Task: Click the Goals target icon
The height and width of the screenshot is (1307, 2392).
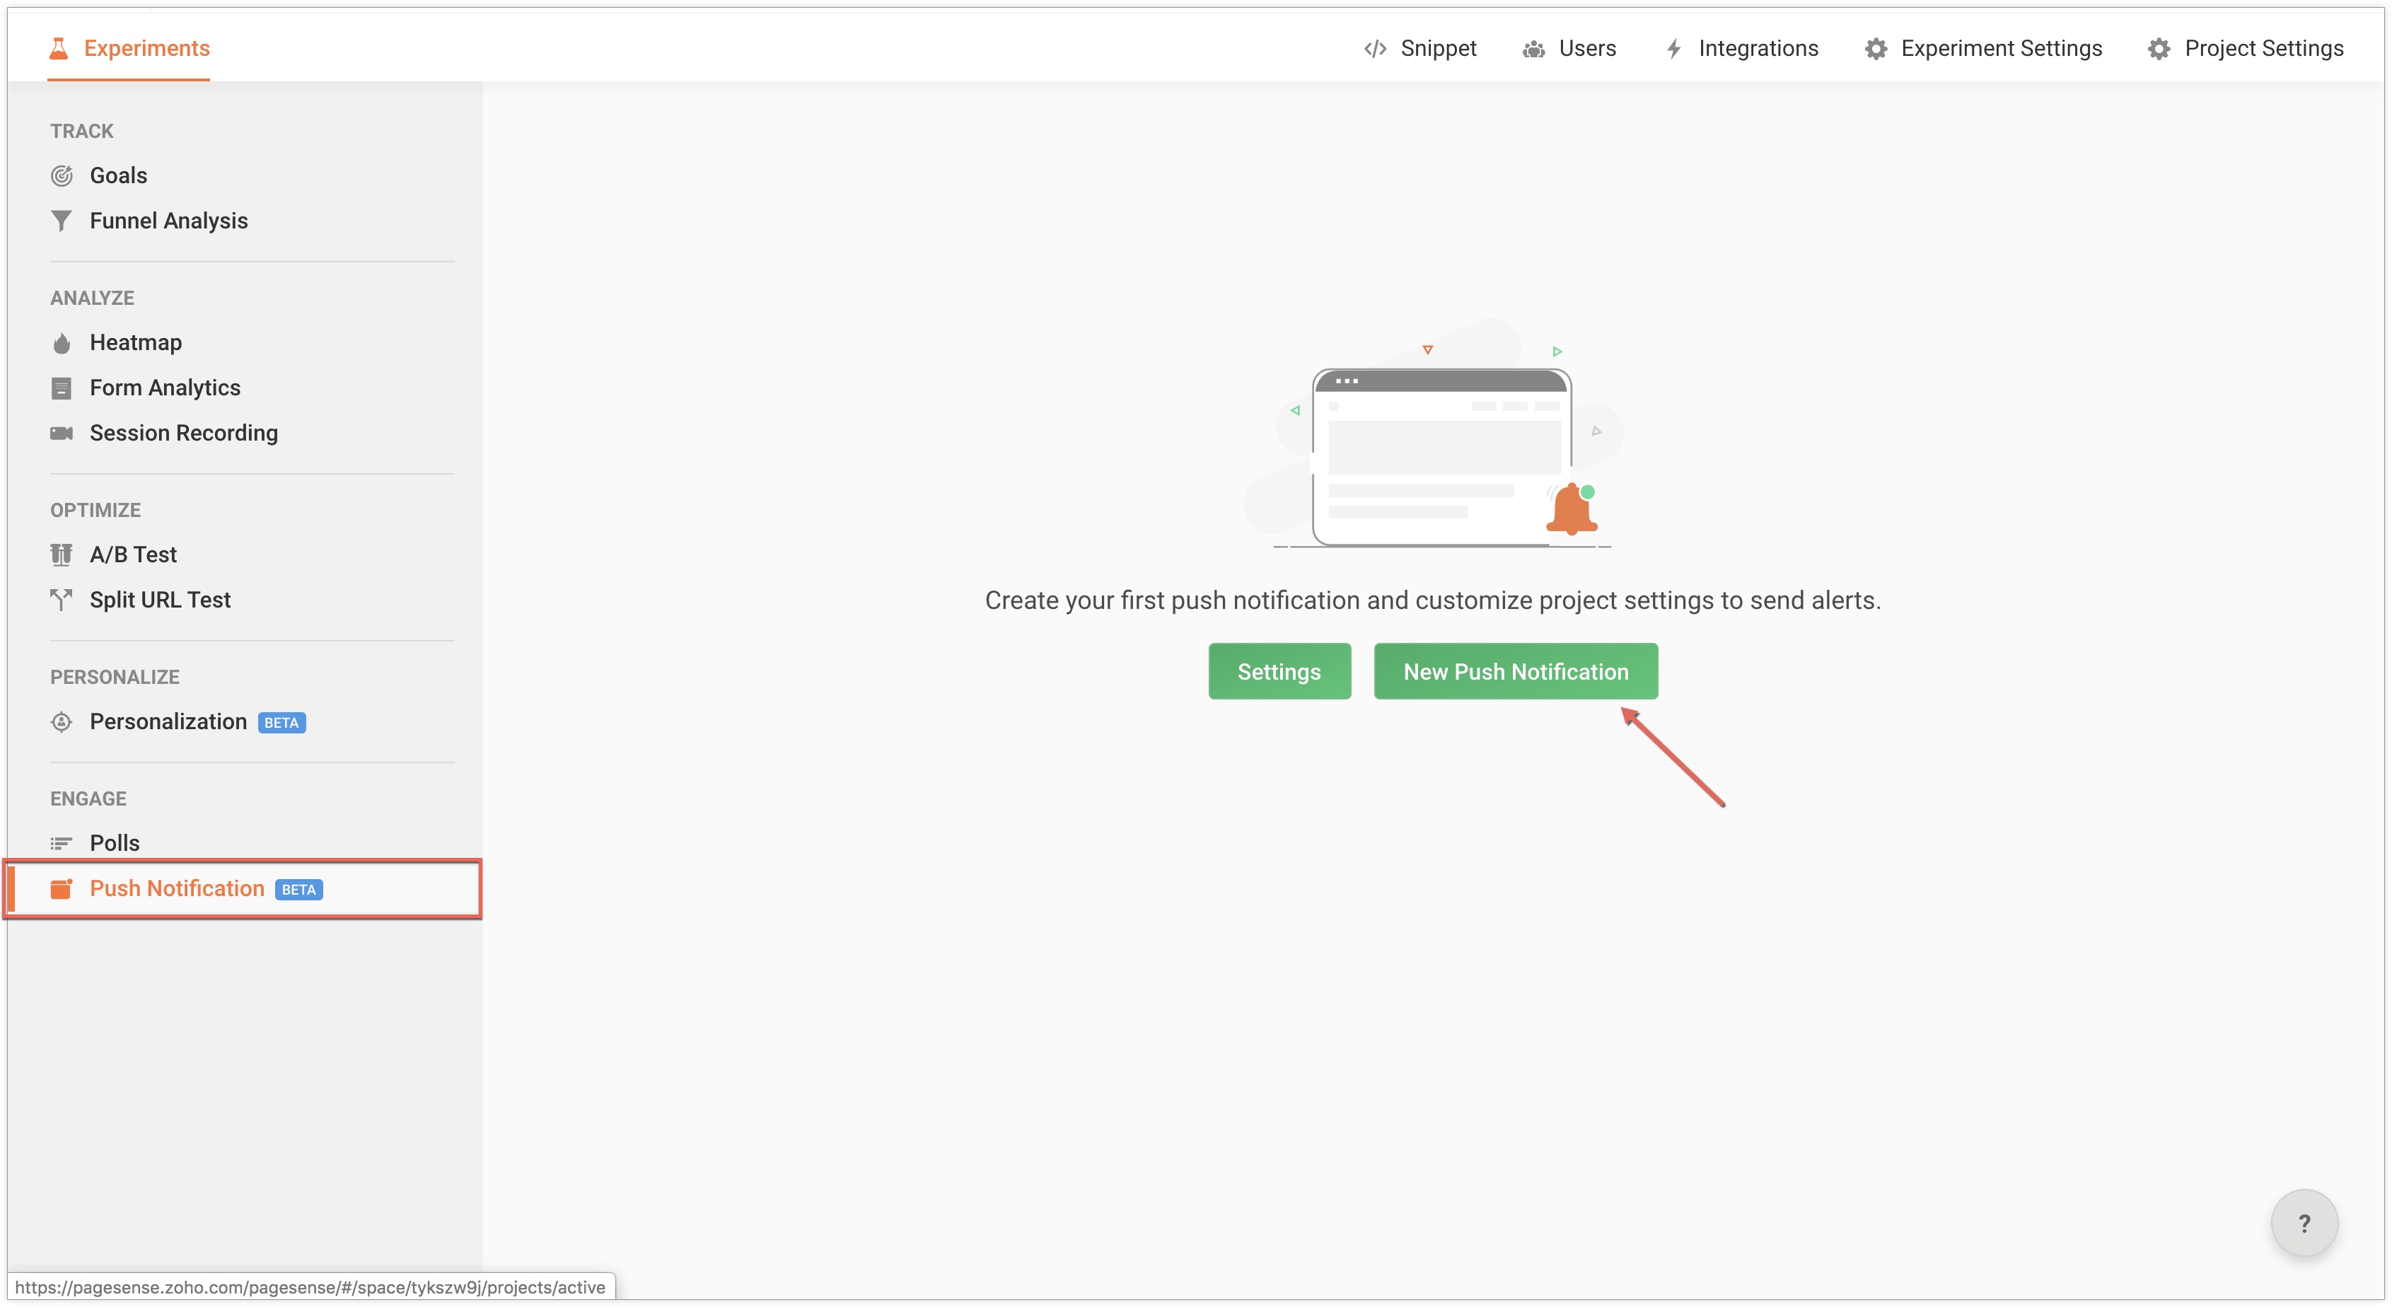Action: click(62, 175)
